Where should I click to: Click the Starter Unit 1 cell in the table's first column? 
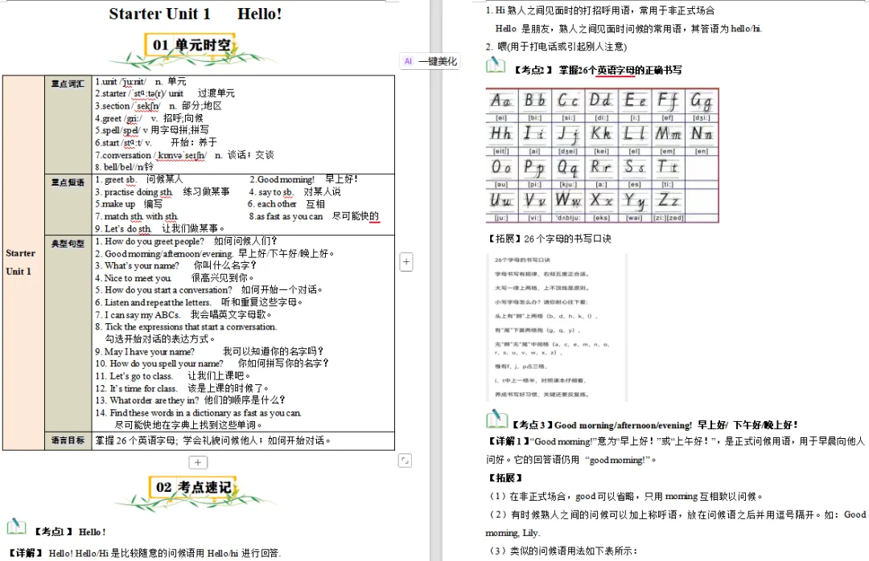[24, 263]
